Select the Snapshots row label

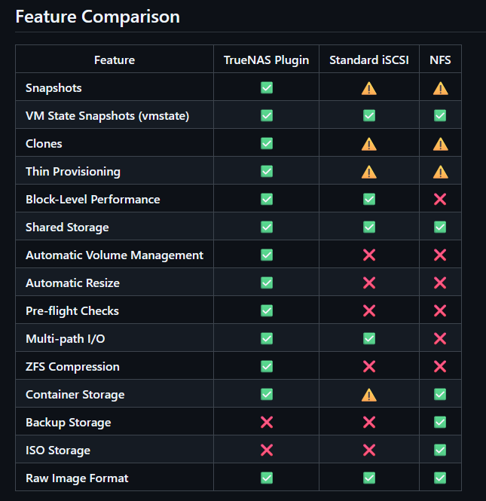pos(53,88)
